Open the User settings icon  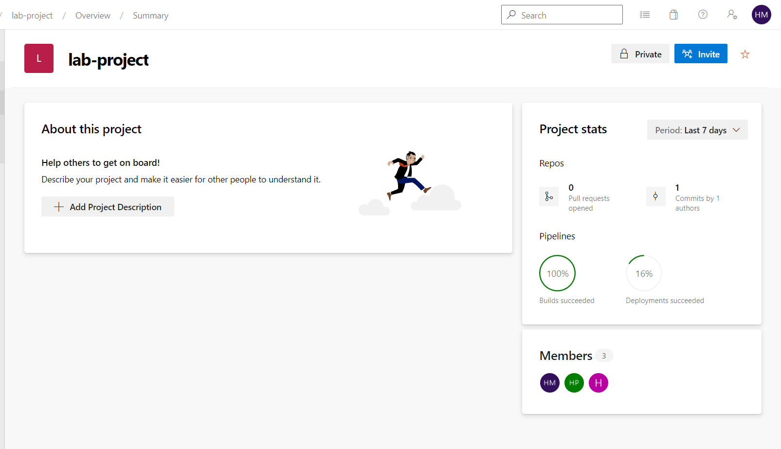(732, 15)
